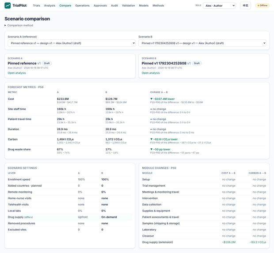Expand the Comparison method disclosure

pyautogui.click(x=19, y=25)
